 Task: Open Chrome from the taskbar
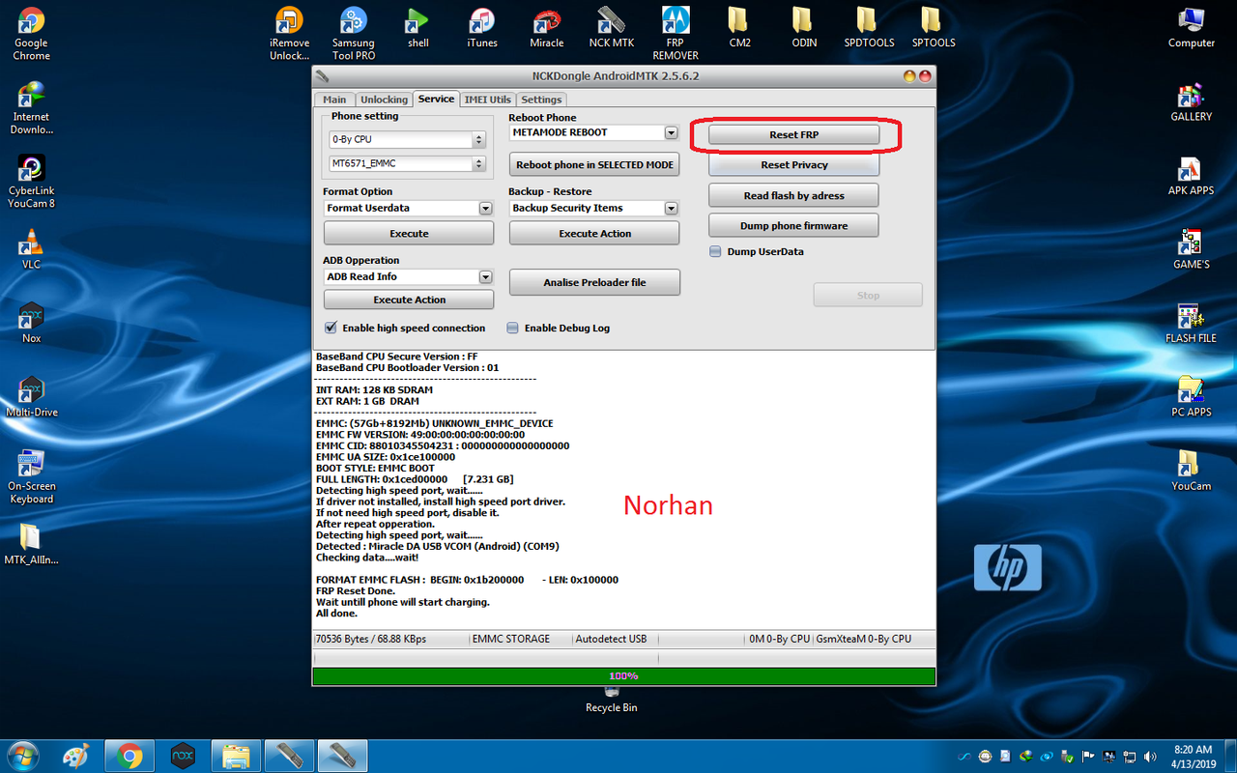point(130,755)
